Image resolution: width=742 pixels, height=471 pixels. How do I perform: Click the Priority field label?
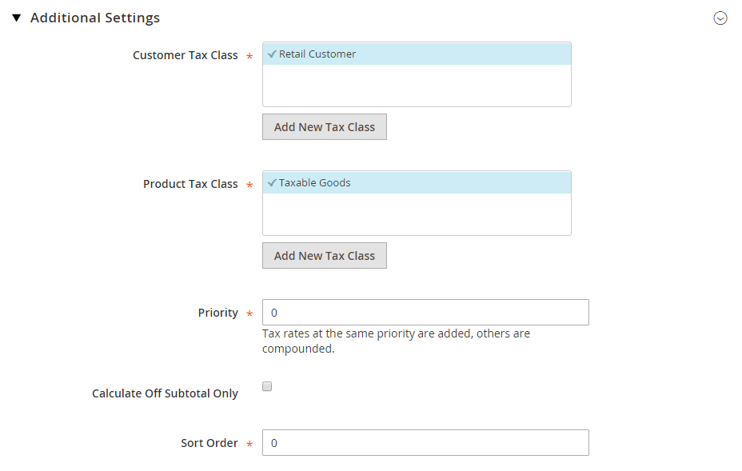217,313
